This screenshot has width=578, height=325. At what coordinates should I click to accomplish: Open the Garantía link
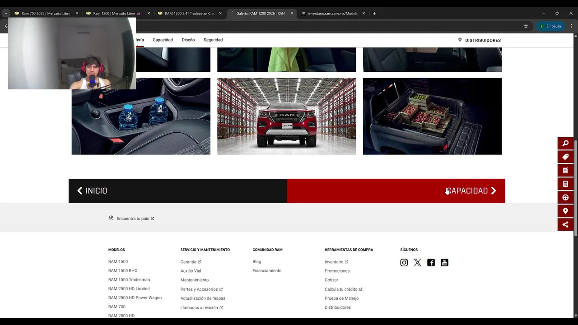point(191,262)
